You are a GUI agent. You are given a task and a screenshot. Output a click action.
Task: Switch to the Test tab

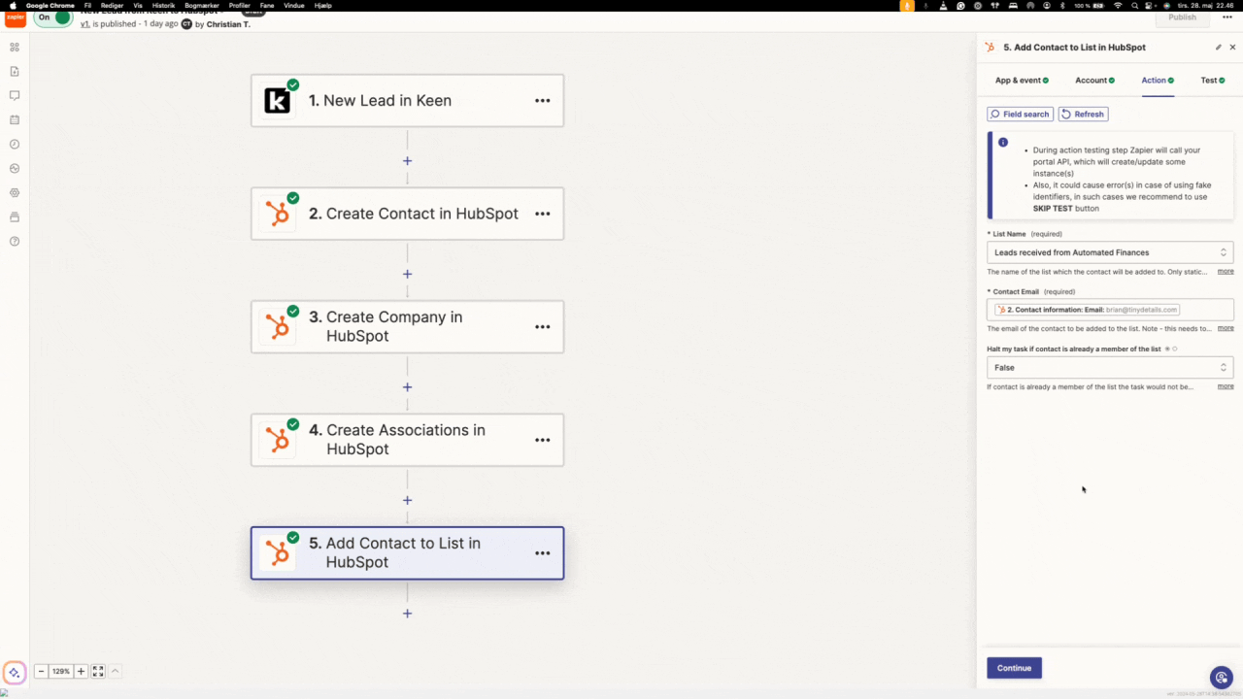point(1213,81)
